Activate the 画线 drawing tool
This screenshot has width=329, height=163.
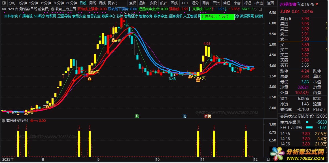click(174, 3)
